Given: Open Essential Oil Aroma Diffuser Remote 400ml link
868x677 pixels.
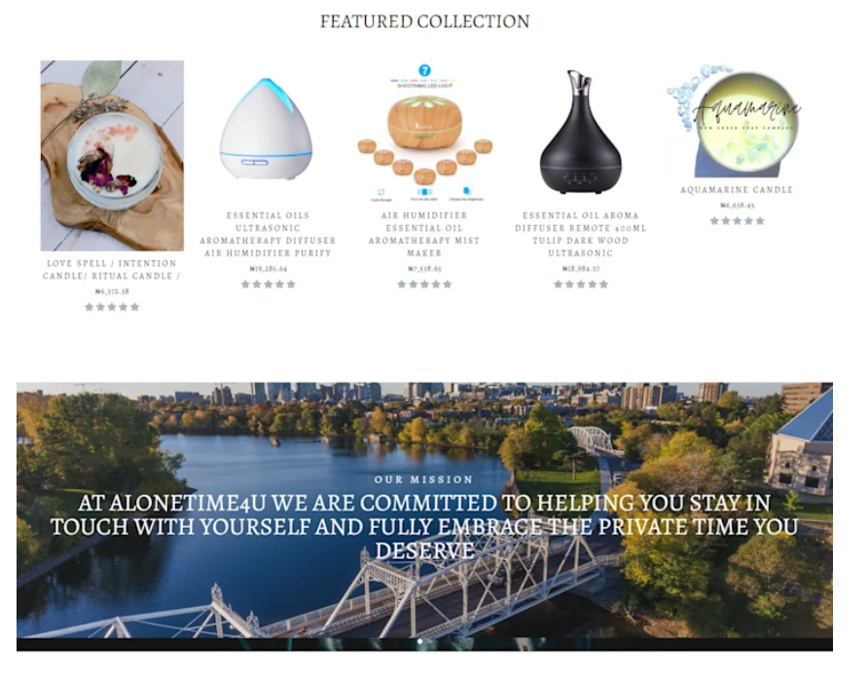Looking at the screenshot, I should [581, 234].
